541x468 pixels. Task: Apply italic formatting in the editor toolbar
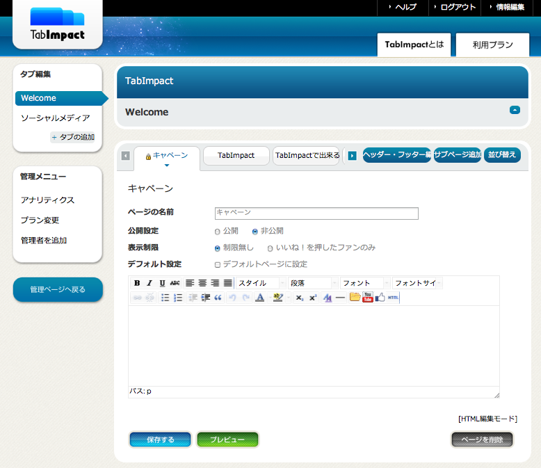point(150,283)
